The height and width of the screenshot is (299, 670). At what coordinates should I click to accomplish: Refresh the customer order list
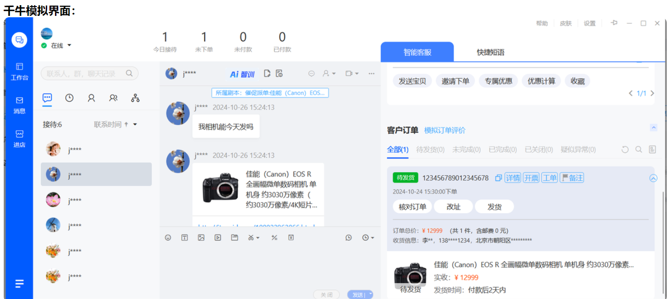[x=625, y=149]
